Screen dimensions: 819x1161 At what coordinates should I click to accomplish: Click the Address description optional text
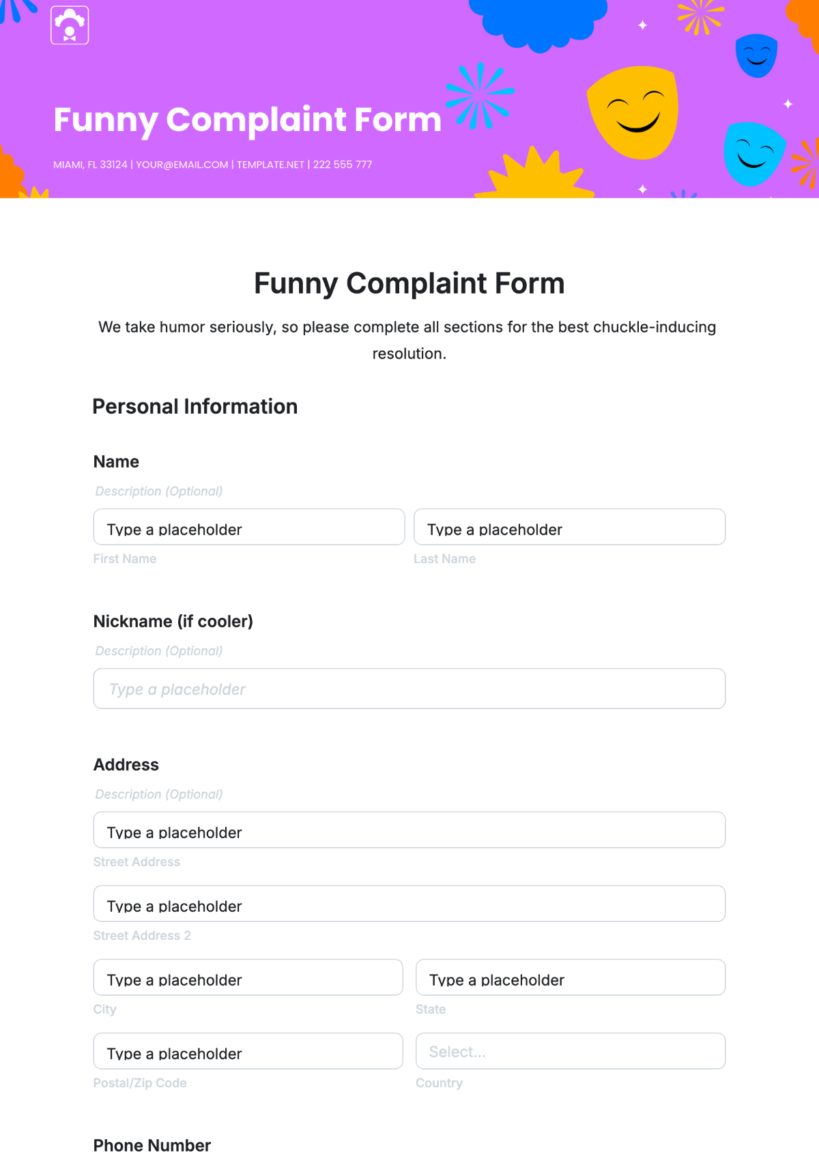159,794
